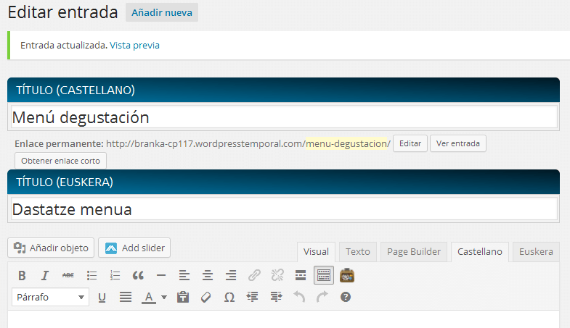
Task: Increase paragraph indent
Action: pyautogui.click(x=276, y=298)
